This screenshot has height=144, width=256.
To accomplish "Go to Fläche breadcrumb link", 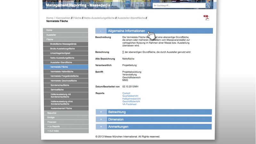I will (77, 18).
